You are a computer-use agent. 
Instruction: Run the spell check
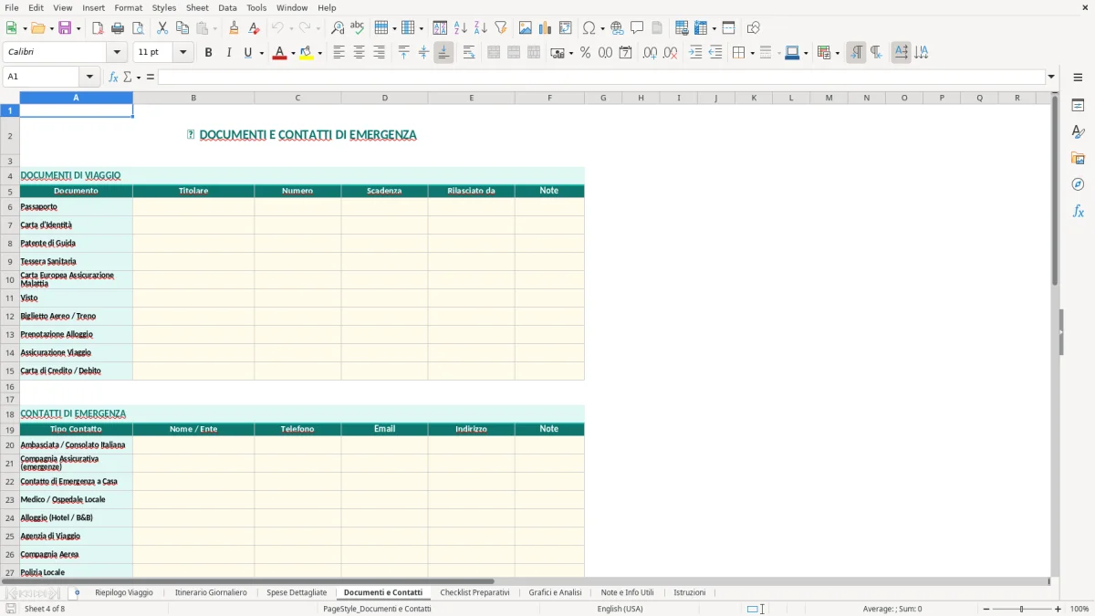pyautogui.click(x=358, y=28)
